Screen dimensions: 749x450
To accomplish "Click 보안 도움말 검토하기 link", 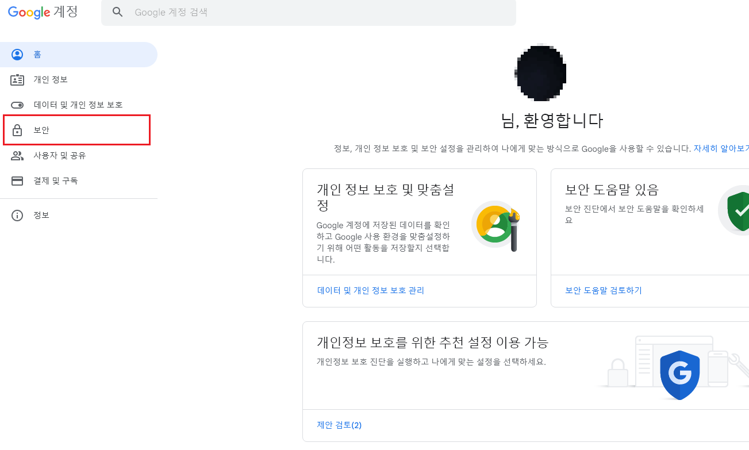I will [604, 291].
